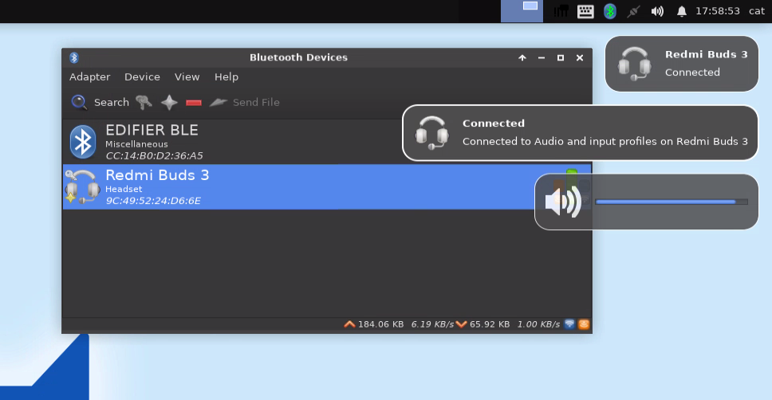This screenshot has height=400, width=772.
Task: Click the workspace switcher in top panel
Action: click(522, 11)
